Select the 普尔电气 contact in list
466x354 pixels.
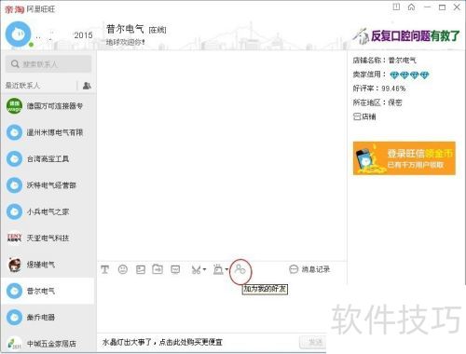[48, 291]
